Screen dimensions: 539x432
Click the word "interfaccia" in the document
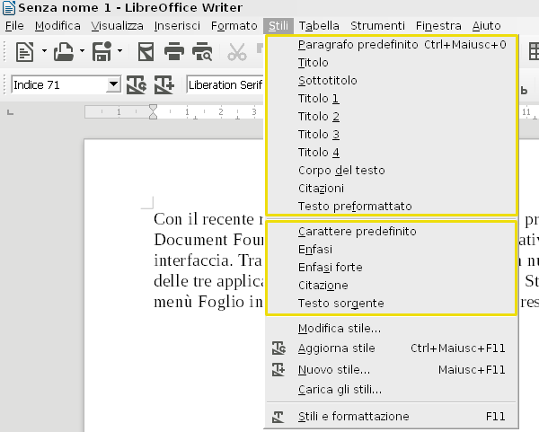point(191,260)
